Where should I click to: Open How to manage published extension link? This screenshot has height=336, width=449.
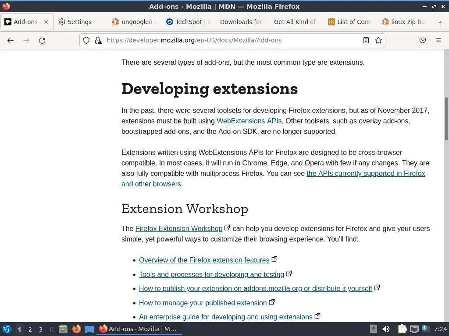pos(203,303)
